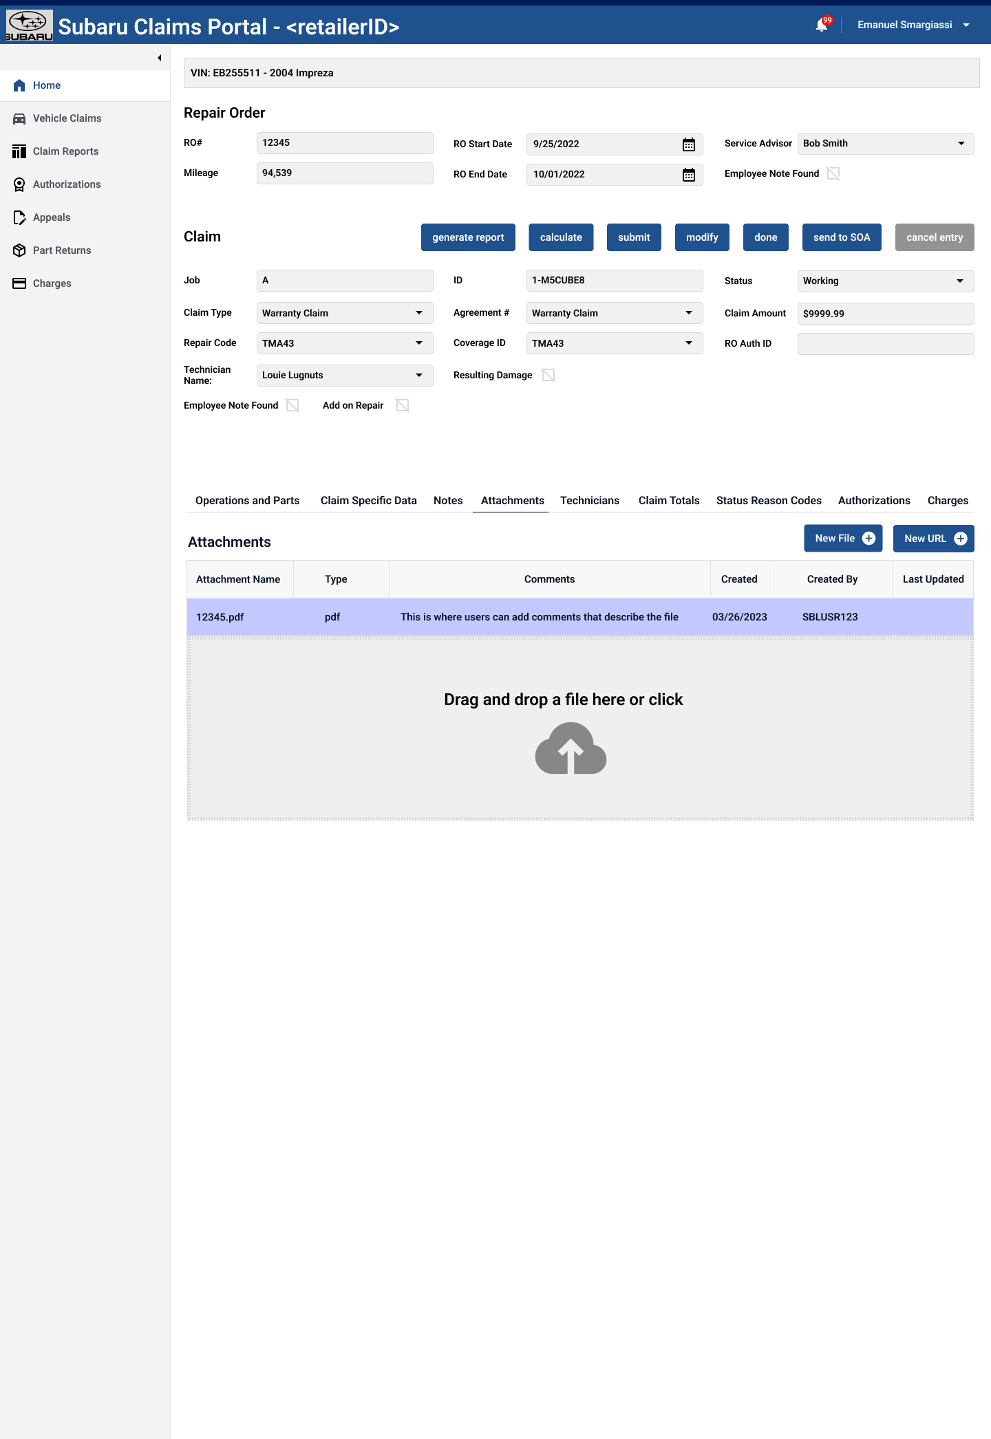Switch to the Claim Totals tab
Viewport: 991px width, 1439px height.
(x=668, y=501)
